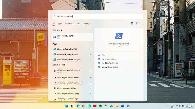Screen dimensions: 195x109
Task: Open Settings gear from the taskbar
Action: tap(128, 106)
